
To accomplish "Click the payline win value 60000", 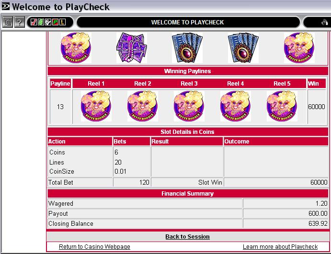I will coord(317,107).
